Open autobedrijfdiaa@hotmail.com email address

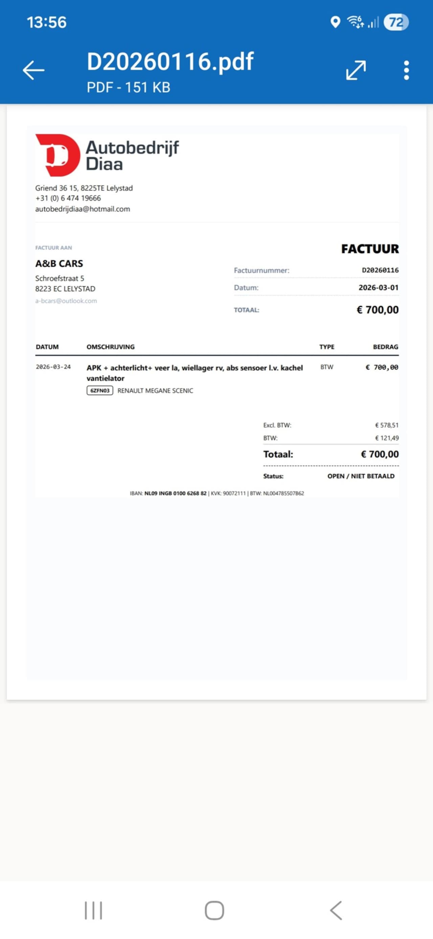coord(83,209)
